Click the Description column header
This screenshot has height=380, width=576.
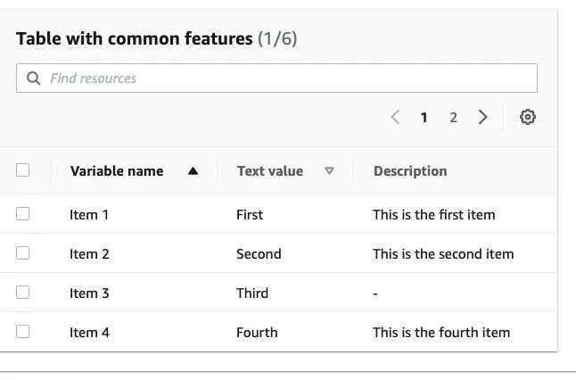click(x=410, y=171)
